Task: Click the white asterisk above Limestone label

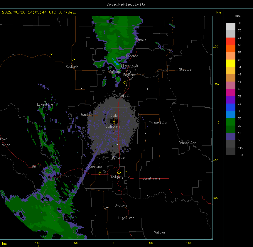Action: [45, 101]
